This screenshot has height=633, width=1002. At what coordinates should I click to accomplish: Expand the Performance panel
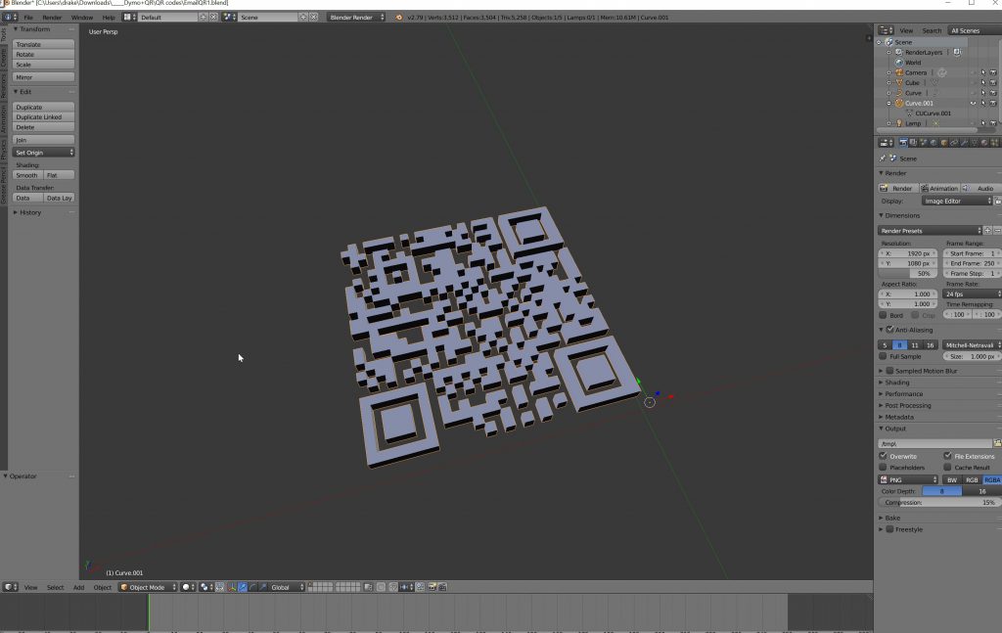pyautogui.click(x=903, y=394)
